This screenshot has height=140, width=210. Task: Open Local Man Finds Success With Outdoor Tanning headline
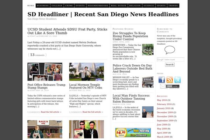click(x=131, y=98)
